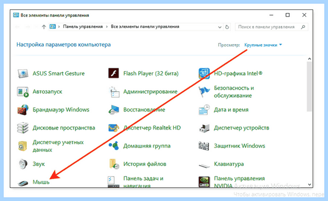Click the Диспетчер учетных данных safe icon
The width and height of the screenshot is (328, 201).
click(22, 146)
